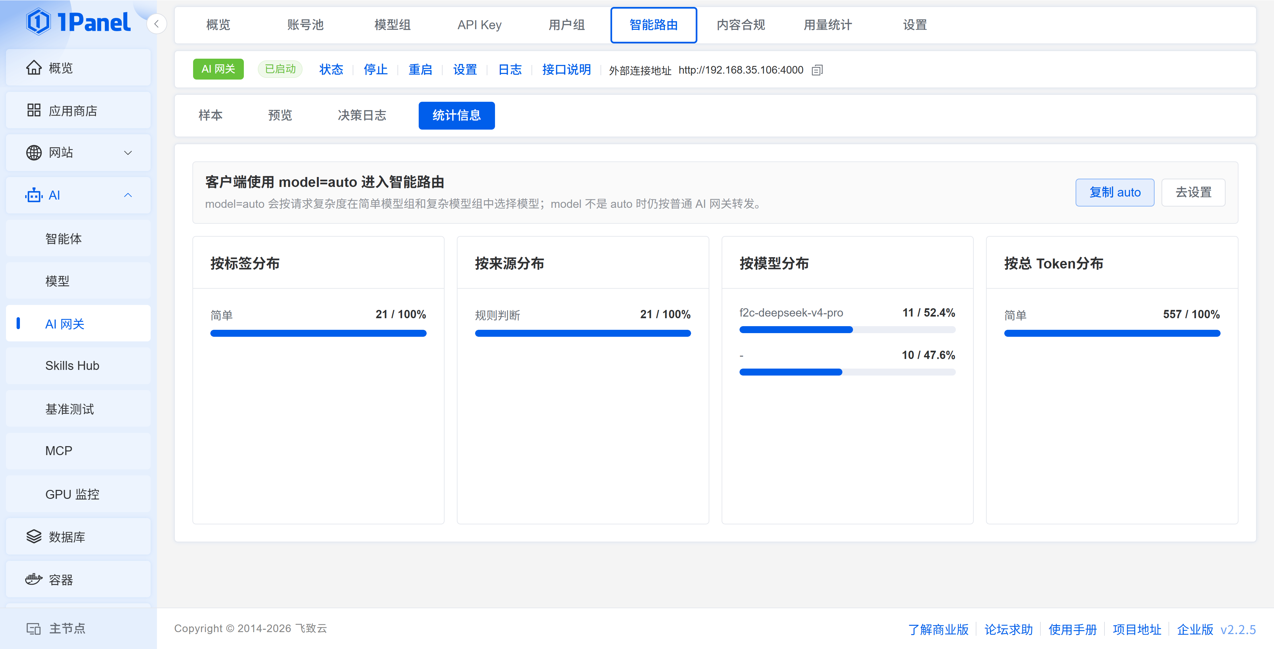The width and height of the screenshot is (1274, 649).
Task: Open the 接口说明 link
Action: point(566,70)
